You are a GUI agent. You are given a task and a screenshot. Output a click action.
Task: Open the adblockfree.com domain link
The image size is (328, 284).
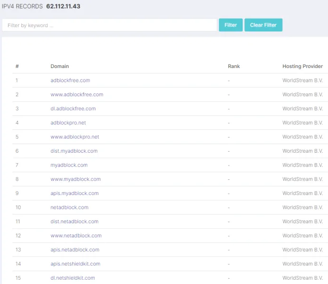coord(70,80)
